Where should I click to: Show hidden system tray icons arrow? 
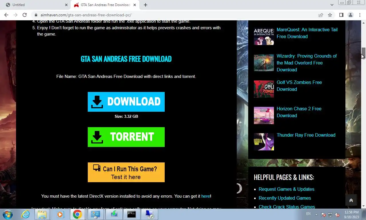tap(316, 214)
